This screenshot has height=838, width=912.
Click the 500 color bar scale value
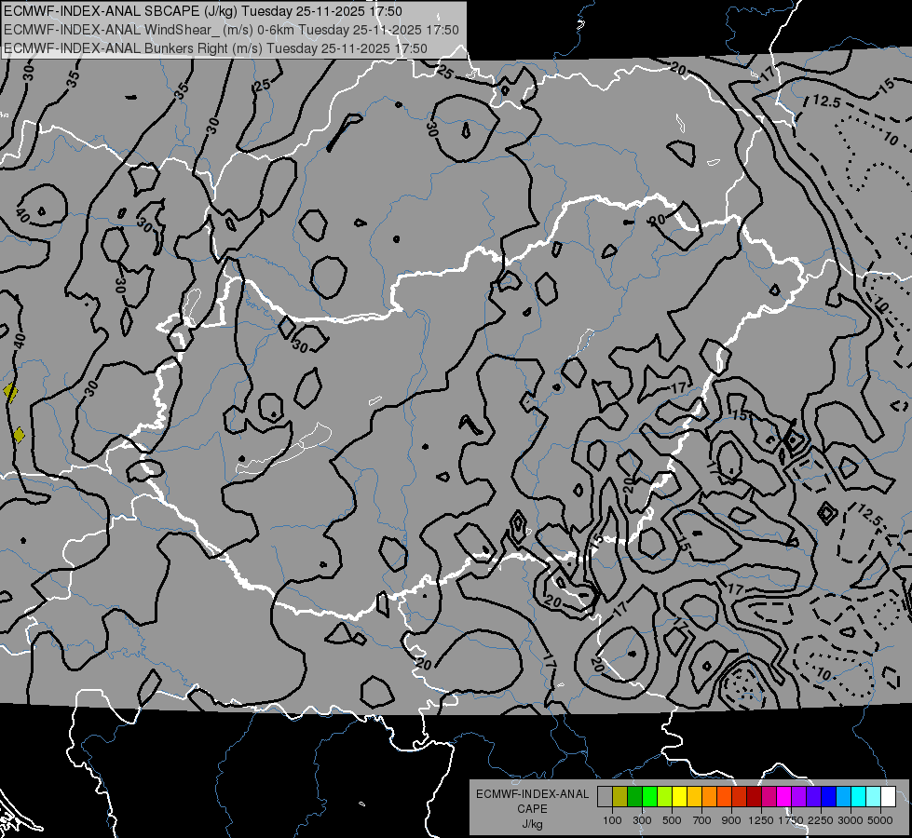(x=672, y=820)
